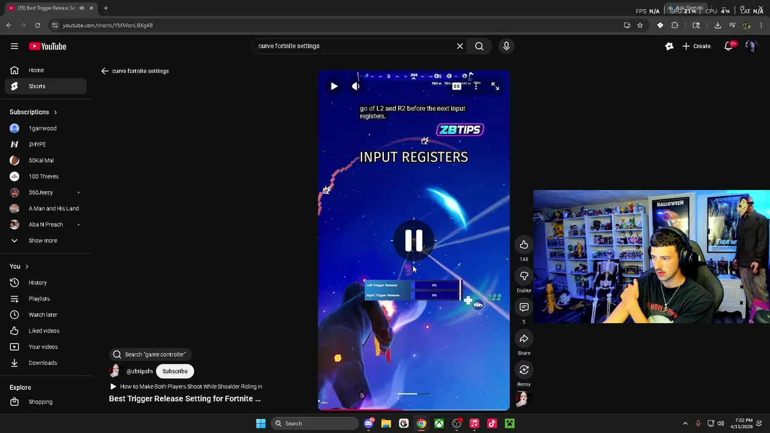Viewport: 770px width, 433px height.
Task: Go to the YouTube logo home link
Action: click(x=48, y=46)
